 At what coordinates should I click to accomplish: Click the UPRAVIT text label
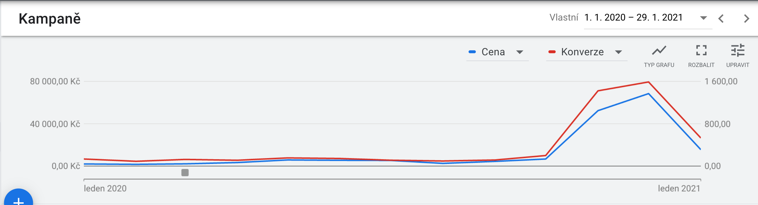(738, 65)
